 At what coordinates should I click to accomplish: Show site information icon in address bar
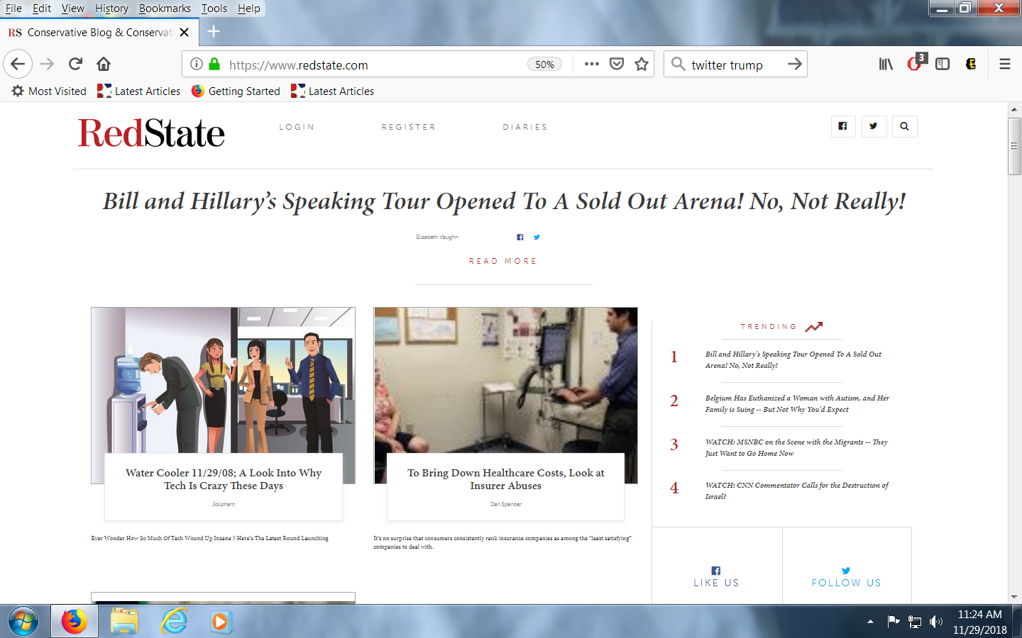pyautogui.click(x=197, y=64)
